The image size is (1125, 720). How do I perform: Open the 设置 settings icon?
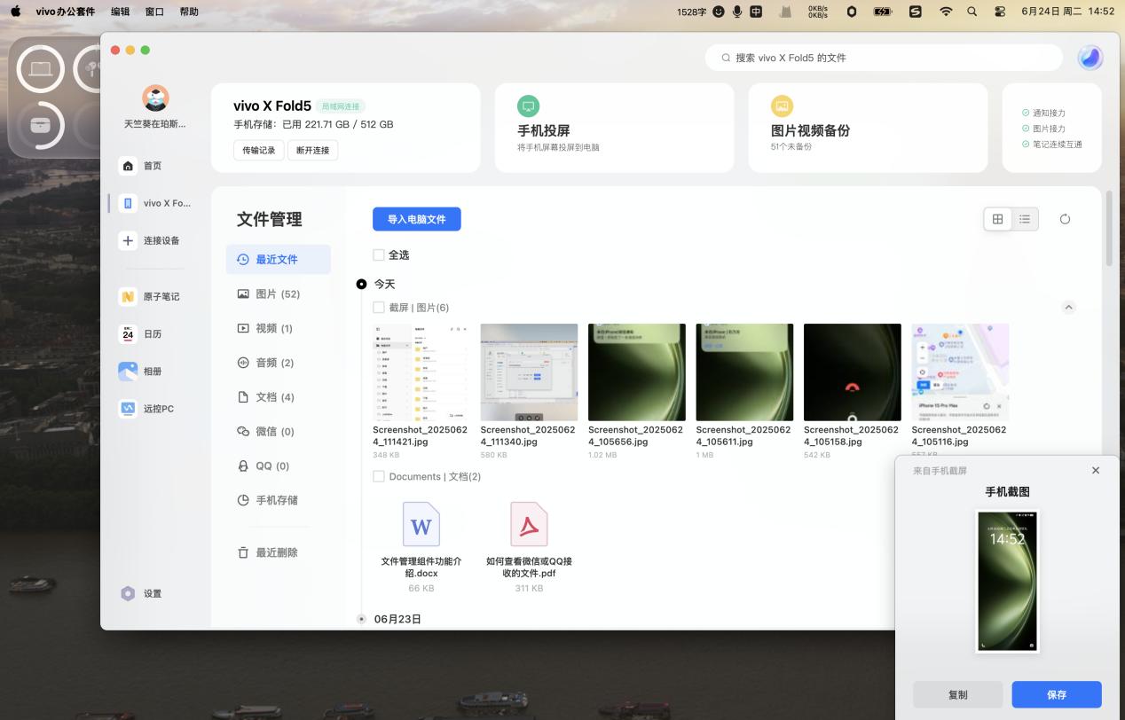129,593
